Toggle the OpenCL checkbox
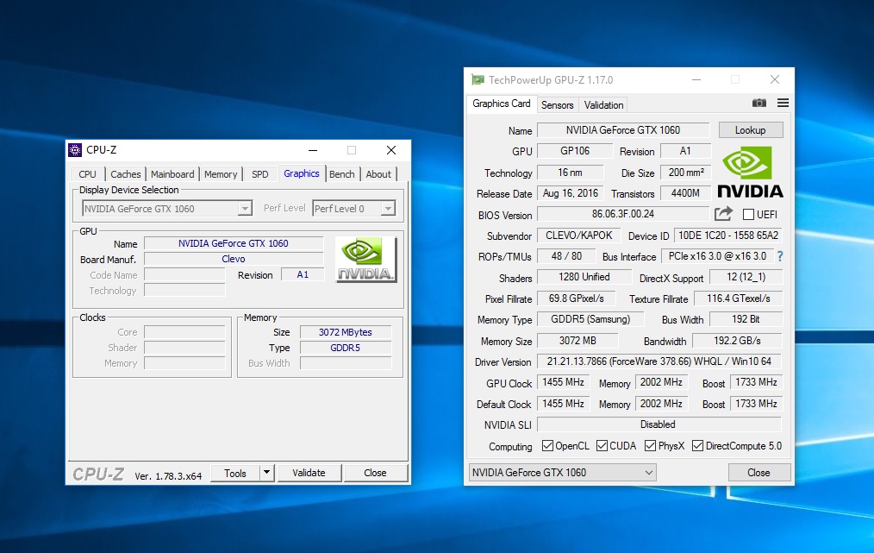Viewport: 874px width, 553px height. (548, 445)
